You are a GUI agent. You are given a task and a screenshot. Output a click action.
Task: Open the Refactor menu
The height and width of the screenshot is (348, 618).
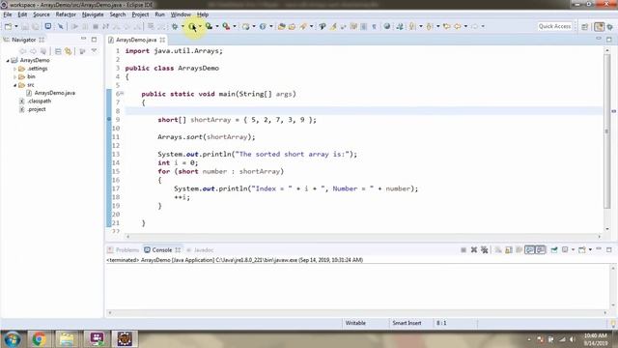point(66,14)
